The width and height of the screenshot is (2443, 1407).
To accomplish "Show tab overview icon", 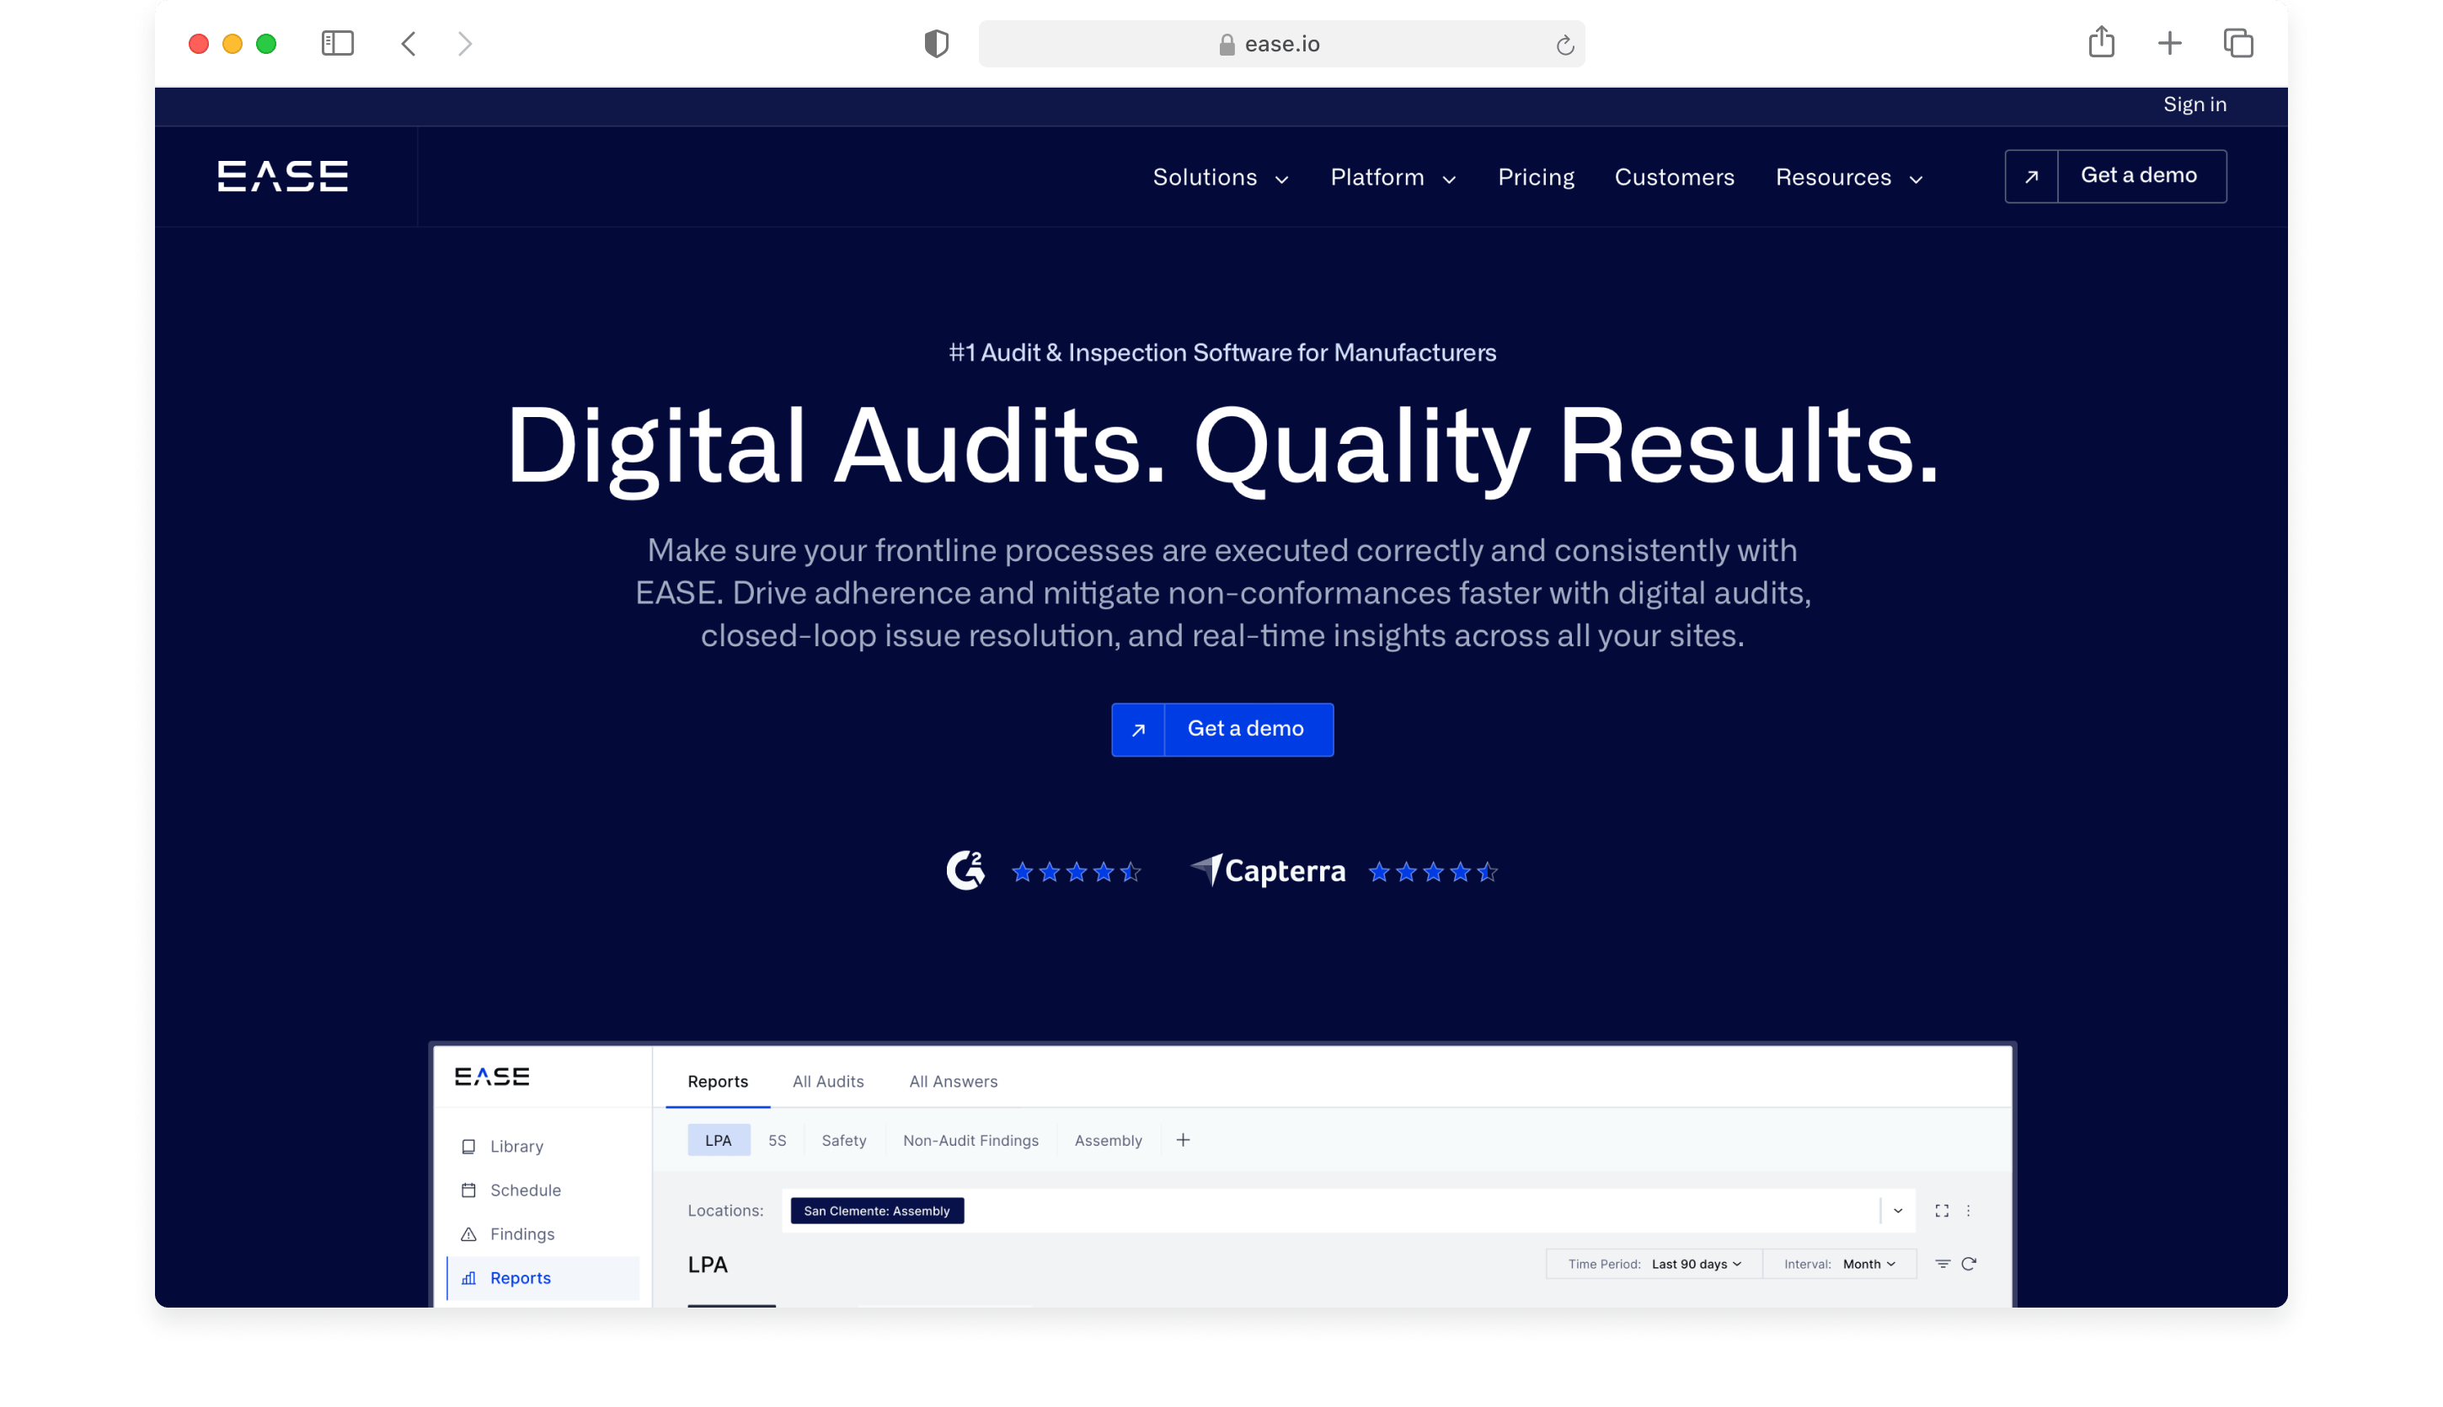I will [2237, 44].
